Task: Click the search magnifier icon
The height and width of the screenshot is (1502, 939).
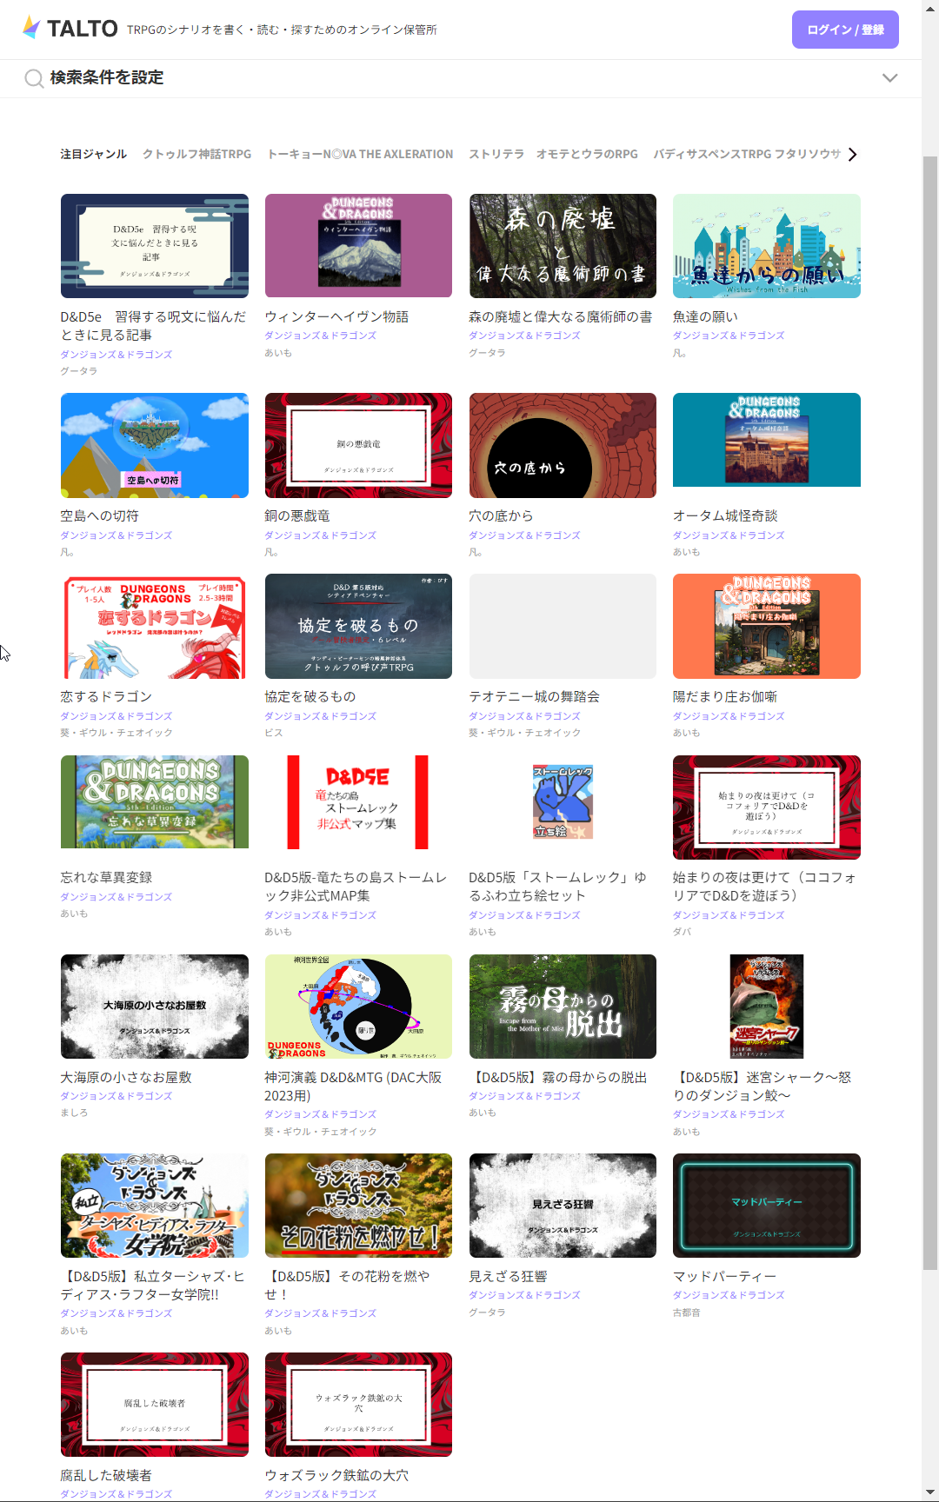Action: [x=34, y=78]
